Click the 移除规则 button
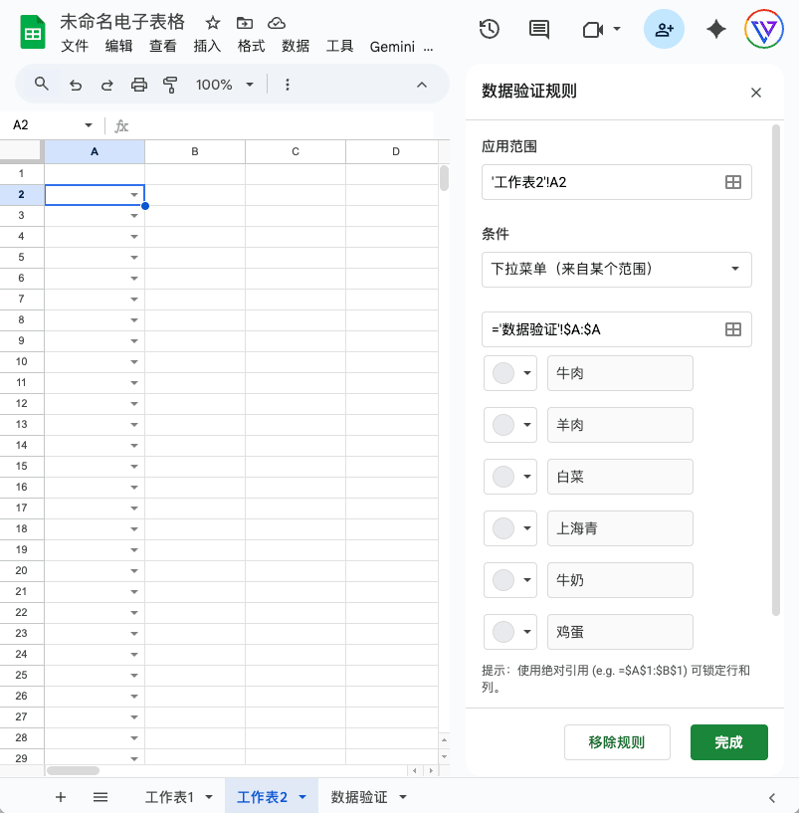Screen dimensions: 799x813 [x=616, y=742]
